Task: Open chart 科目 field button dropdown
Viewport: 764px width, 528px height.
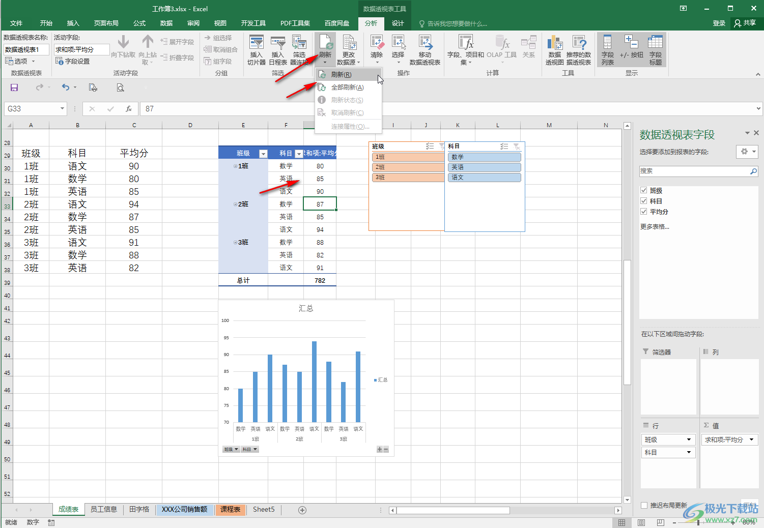Action: tap(249, 449)
